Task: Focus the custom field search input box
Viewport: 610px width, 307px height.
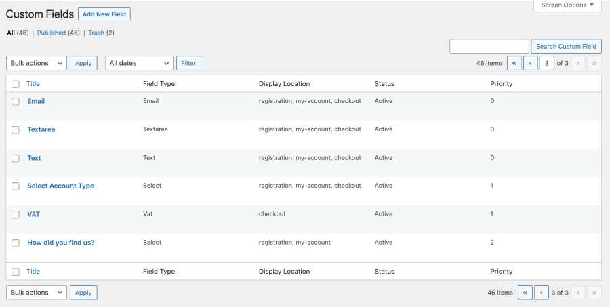Action: coord(489,46)
